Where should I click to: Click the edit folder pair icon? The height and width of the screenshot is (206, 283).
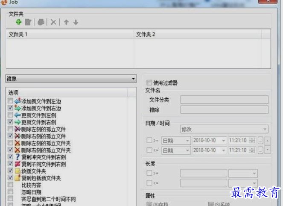(28, 22)
